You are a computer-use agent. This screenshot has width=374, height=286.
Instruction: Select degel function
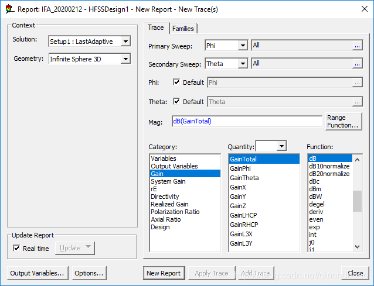tap(330, 204)
